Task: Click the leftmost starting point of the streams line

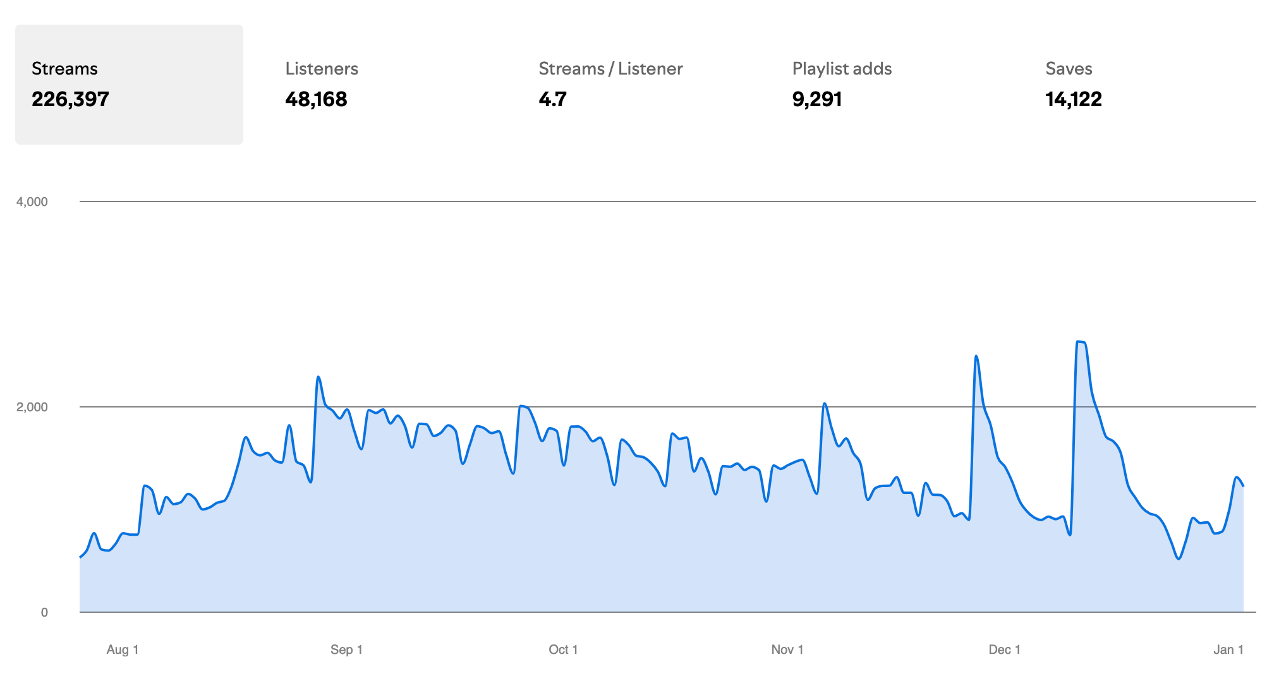Action: point(80,557)
